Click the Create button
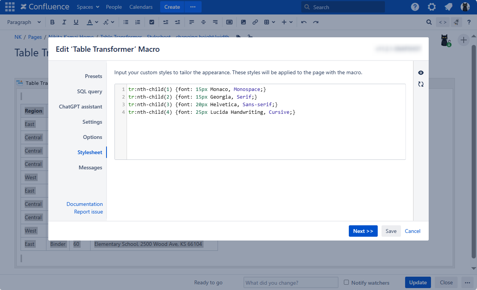 (x=172, y=7)
